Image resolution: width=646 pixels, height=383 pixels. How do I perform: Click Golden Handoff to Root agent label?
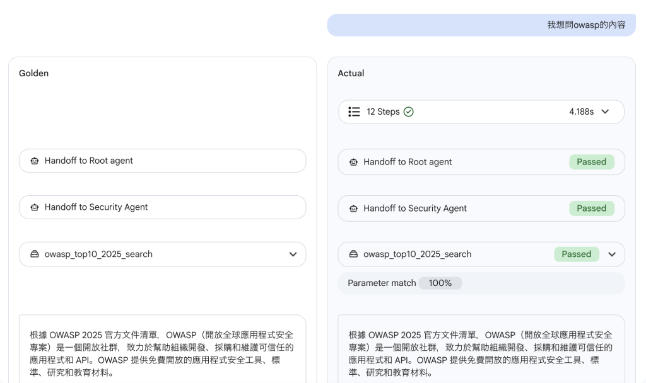tap(88, 161)
